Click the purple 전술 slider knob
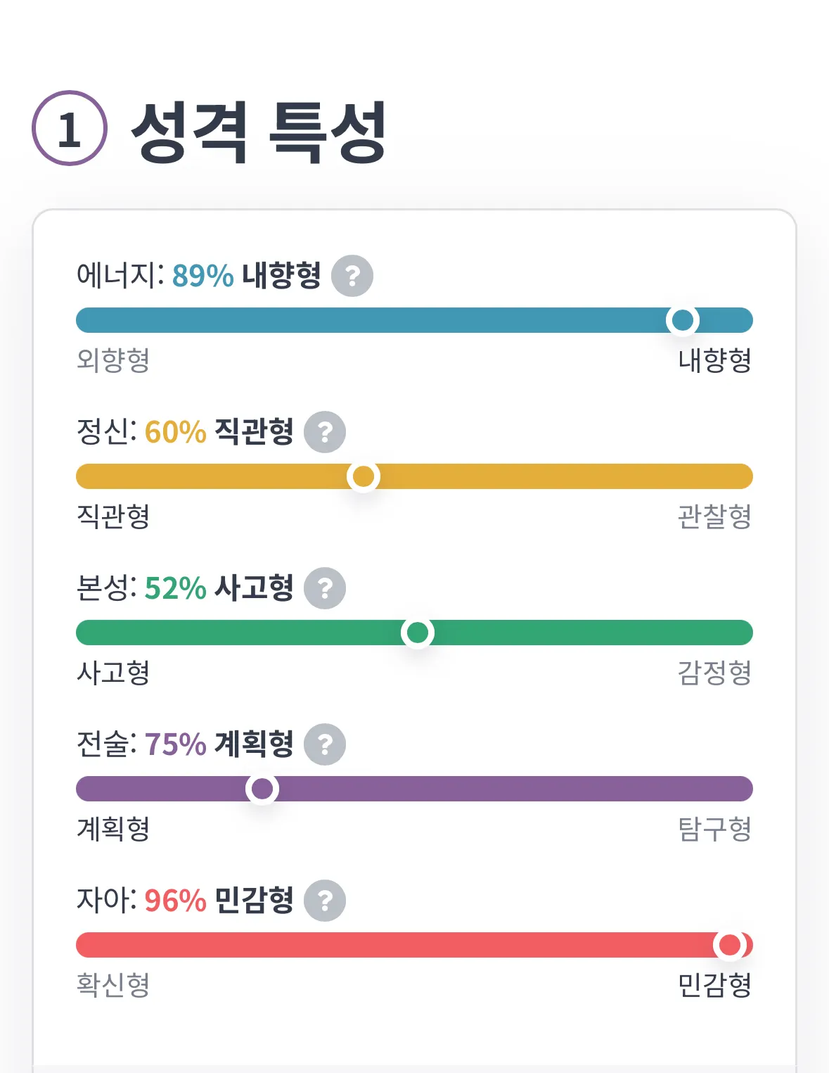The image size is (829, 1073). tap(262, 789)
